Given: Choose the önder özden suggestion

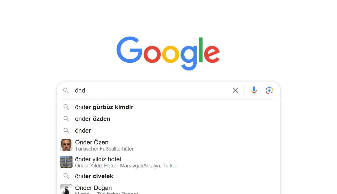Looking at the screenshot, I should [168, 119].
